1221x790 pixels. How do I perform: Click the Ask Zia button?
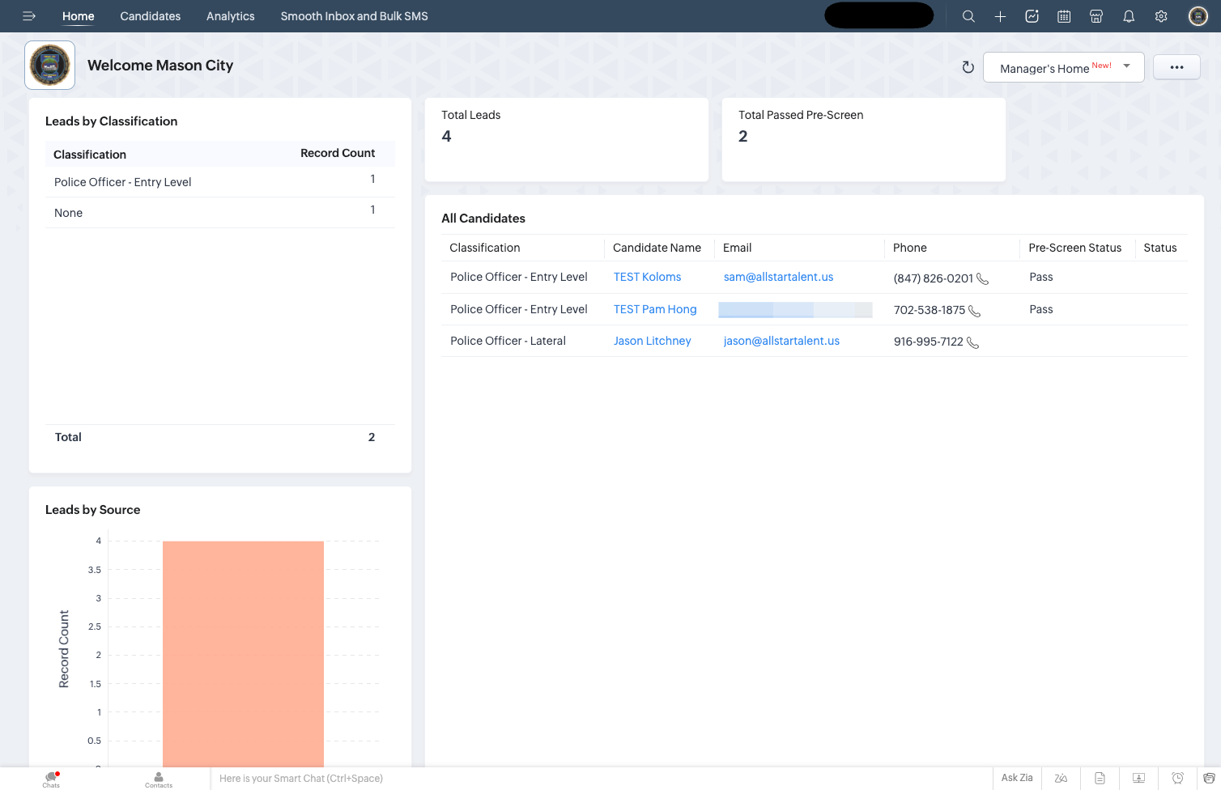click(x=1017, y=778)
